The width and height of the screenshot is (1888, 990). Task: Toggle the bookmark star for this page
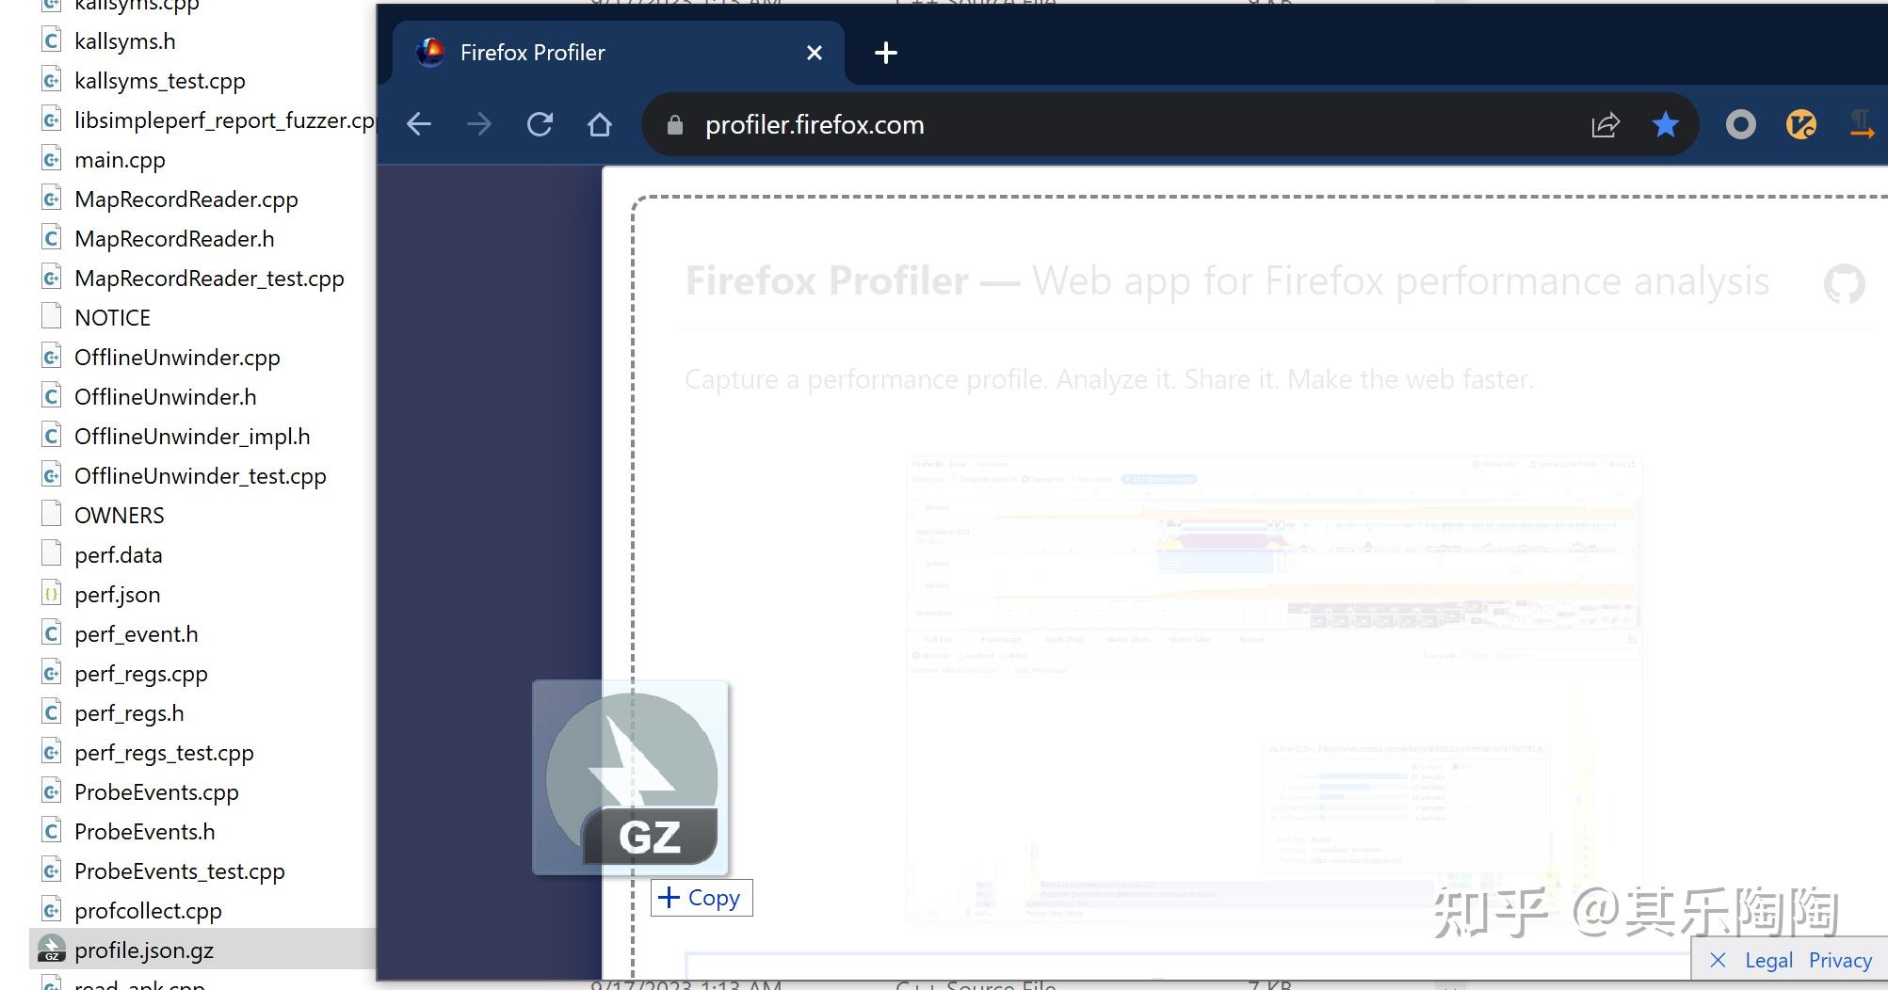1666,123
